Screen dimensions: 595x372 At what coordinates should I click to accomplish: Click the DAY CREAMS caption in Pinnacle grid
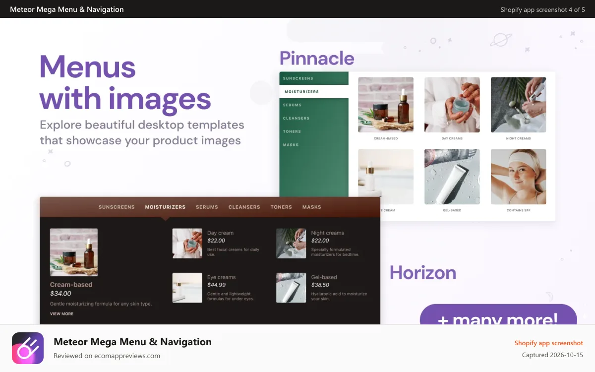pyautogui.click(x=452, y=138)
